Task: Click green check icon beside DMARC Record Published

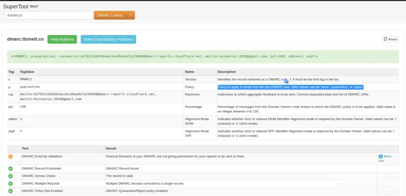Action: tap(11, 169)
